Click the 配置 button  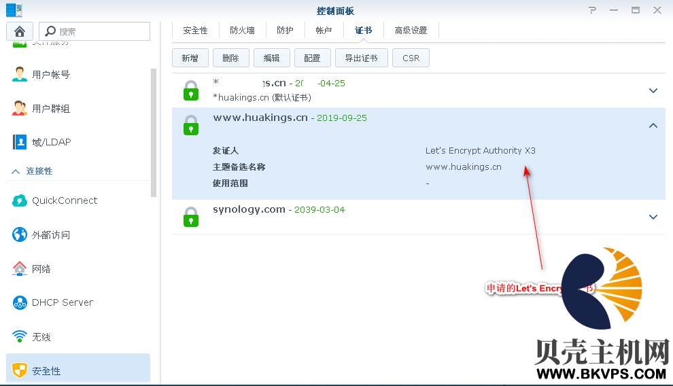313,58
